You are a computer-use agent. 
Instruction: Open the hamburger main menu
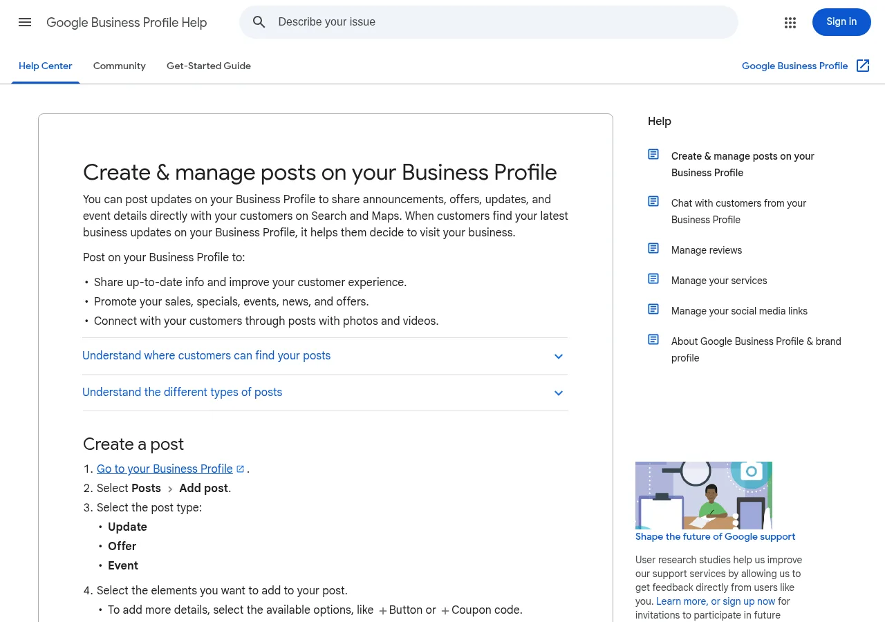pyautogui.click(x=25, y=22)
